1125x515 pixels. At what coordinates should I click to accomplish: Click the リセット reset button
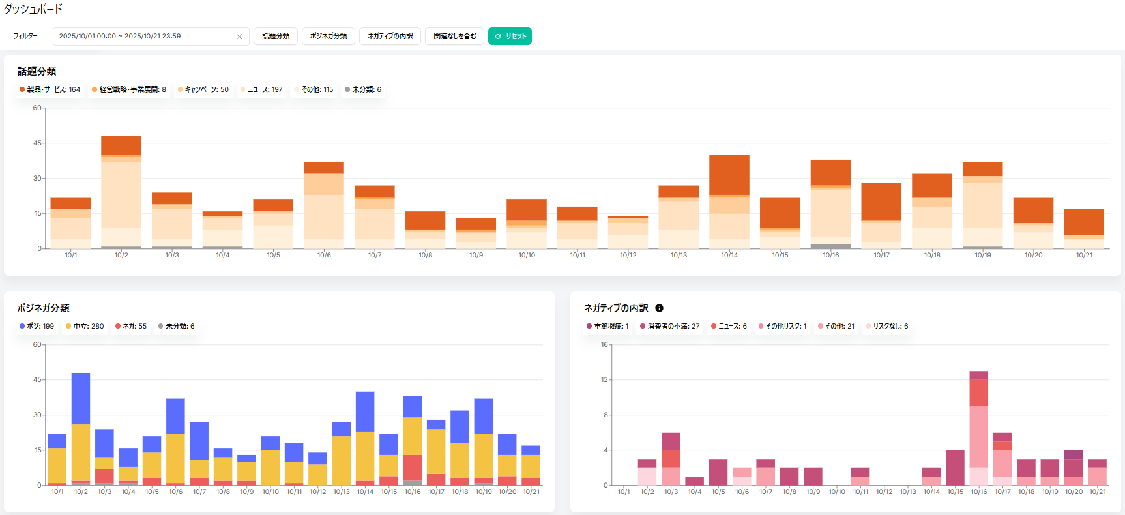510,37
